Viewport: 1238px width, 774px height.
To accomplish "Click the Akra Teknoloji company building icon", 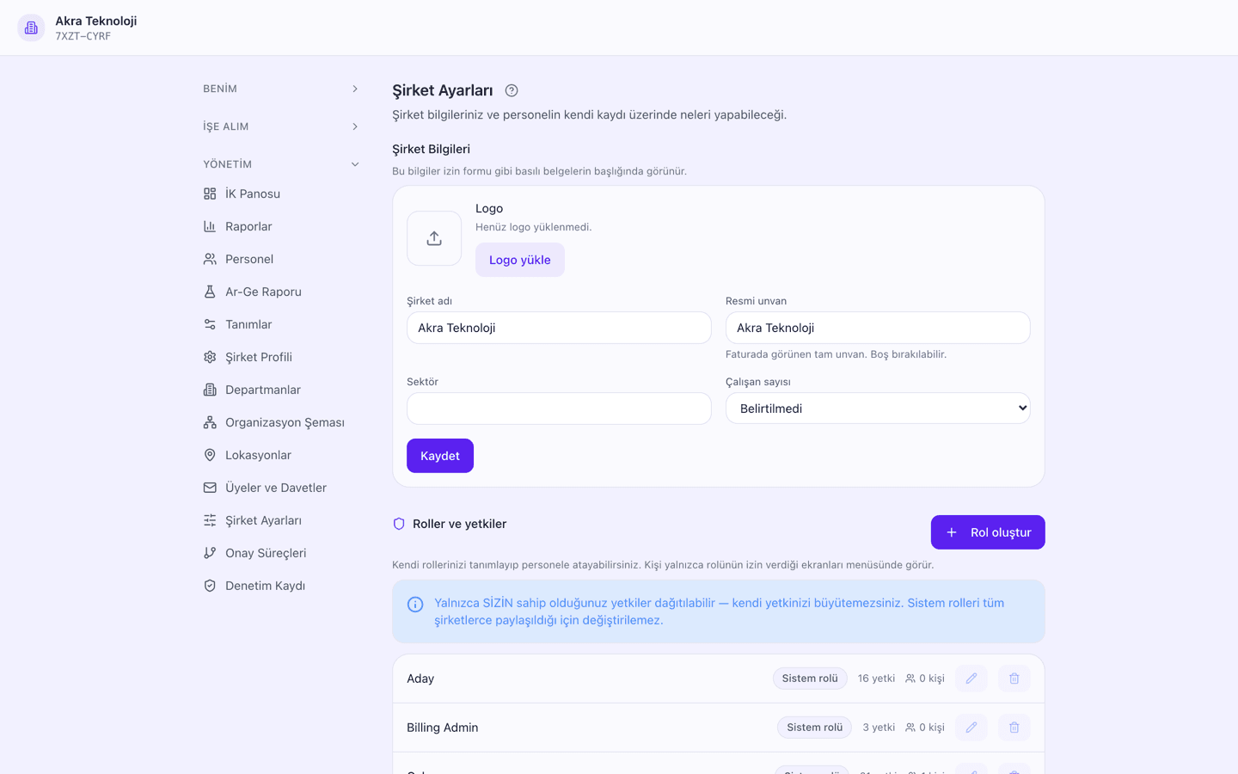I will (x=31, y=28).
